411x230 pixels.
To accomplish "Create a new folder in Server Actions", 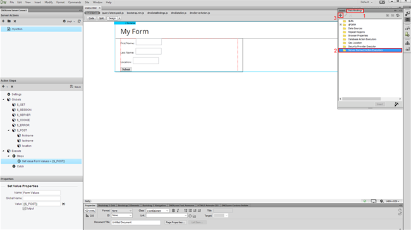I will click(x=9, y=21).
